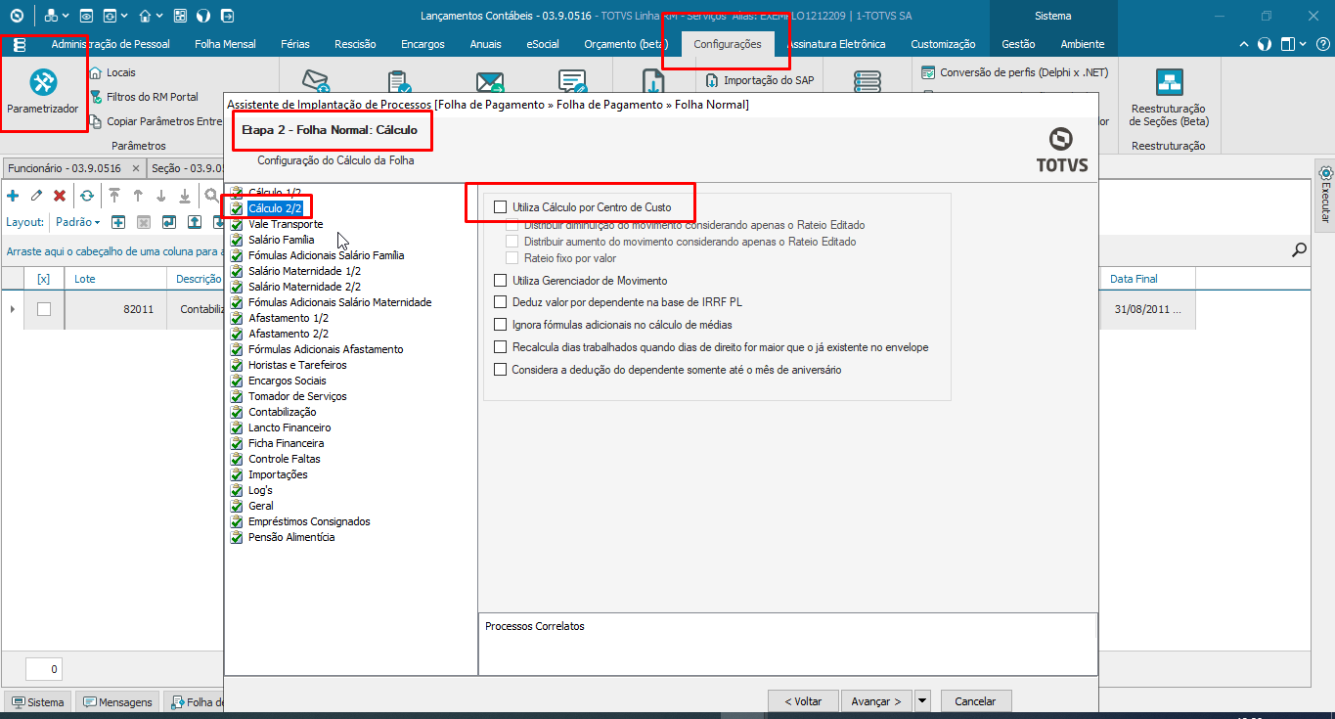Check Deduz valor por dependente na base de IRRF PL

(x=501, y=302)
